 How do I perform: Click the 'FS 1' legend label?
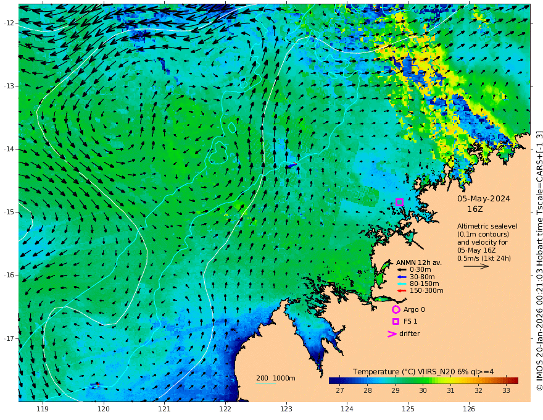(x=410, y=322)
